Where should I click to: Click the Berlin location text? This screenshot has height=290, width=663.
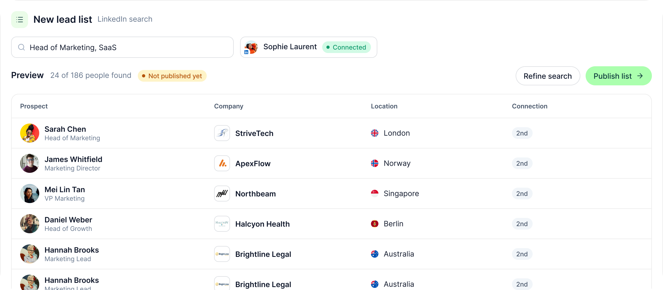(x=394, y=224)
